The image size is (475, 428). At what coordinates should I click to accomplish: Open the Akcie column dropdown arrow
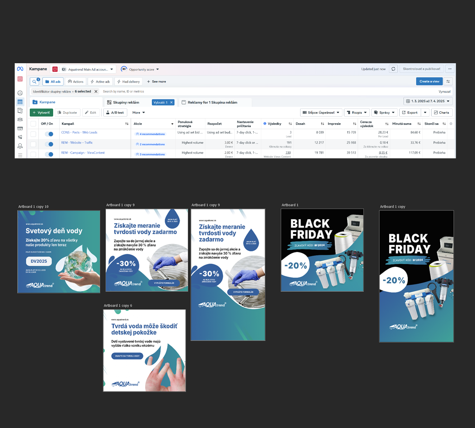172,124
